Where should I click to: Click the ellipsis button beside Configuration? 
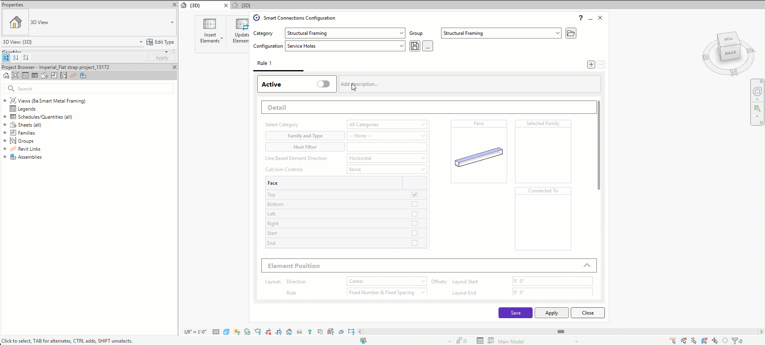[427, 46]
